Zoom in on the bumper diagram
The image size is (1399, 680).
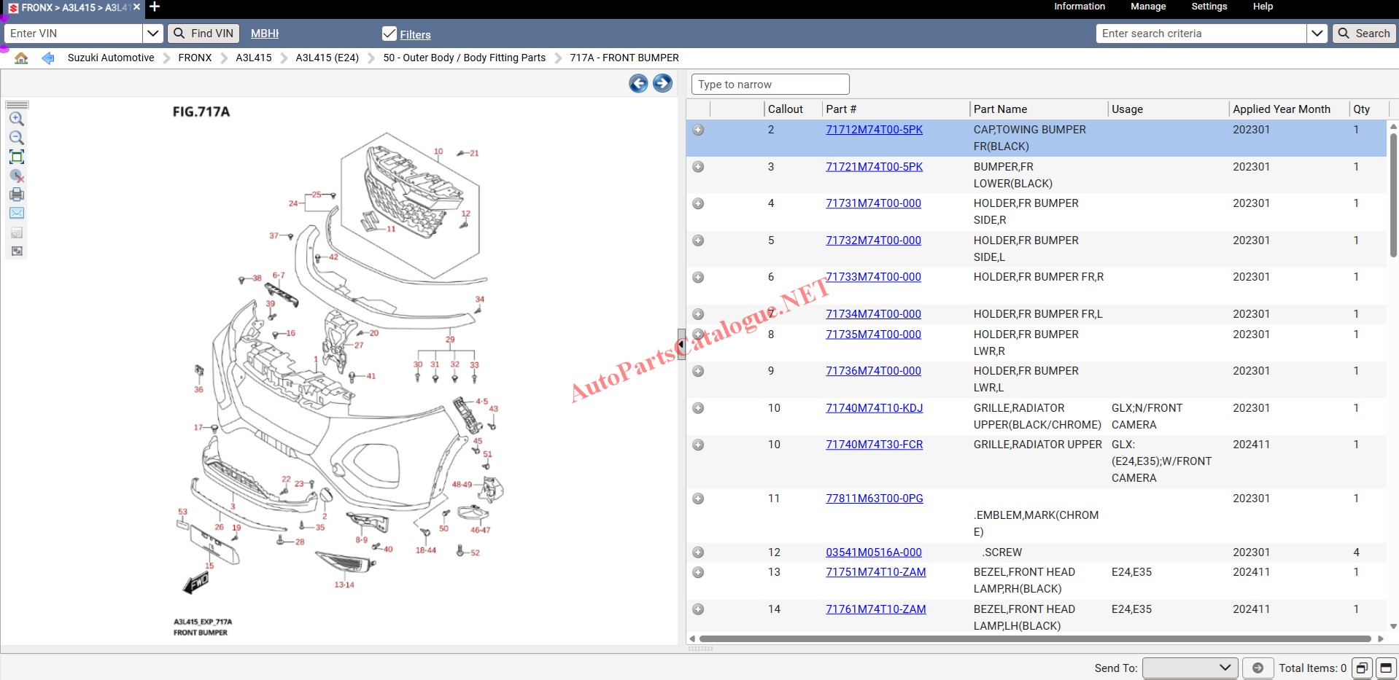tap(16, 119)
